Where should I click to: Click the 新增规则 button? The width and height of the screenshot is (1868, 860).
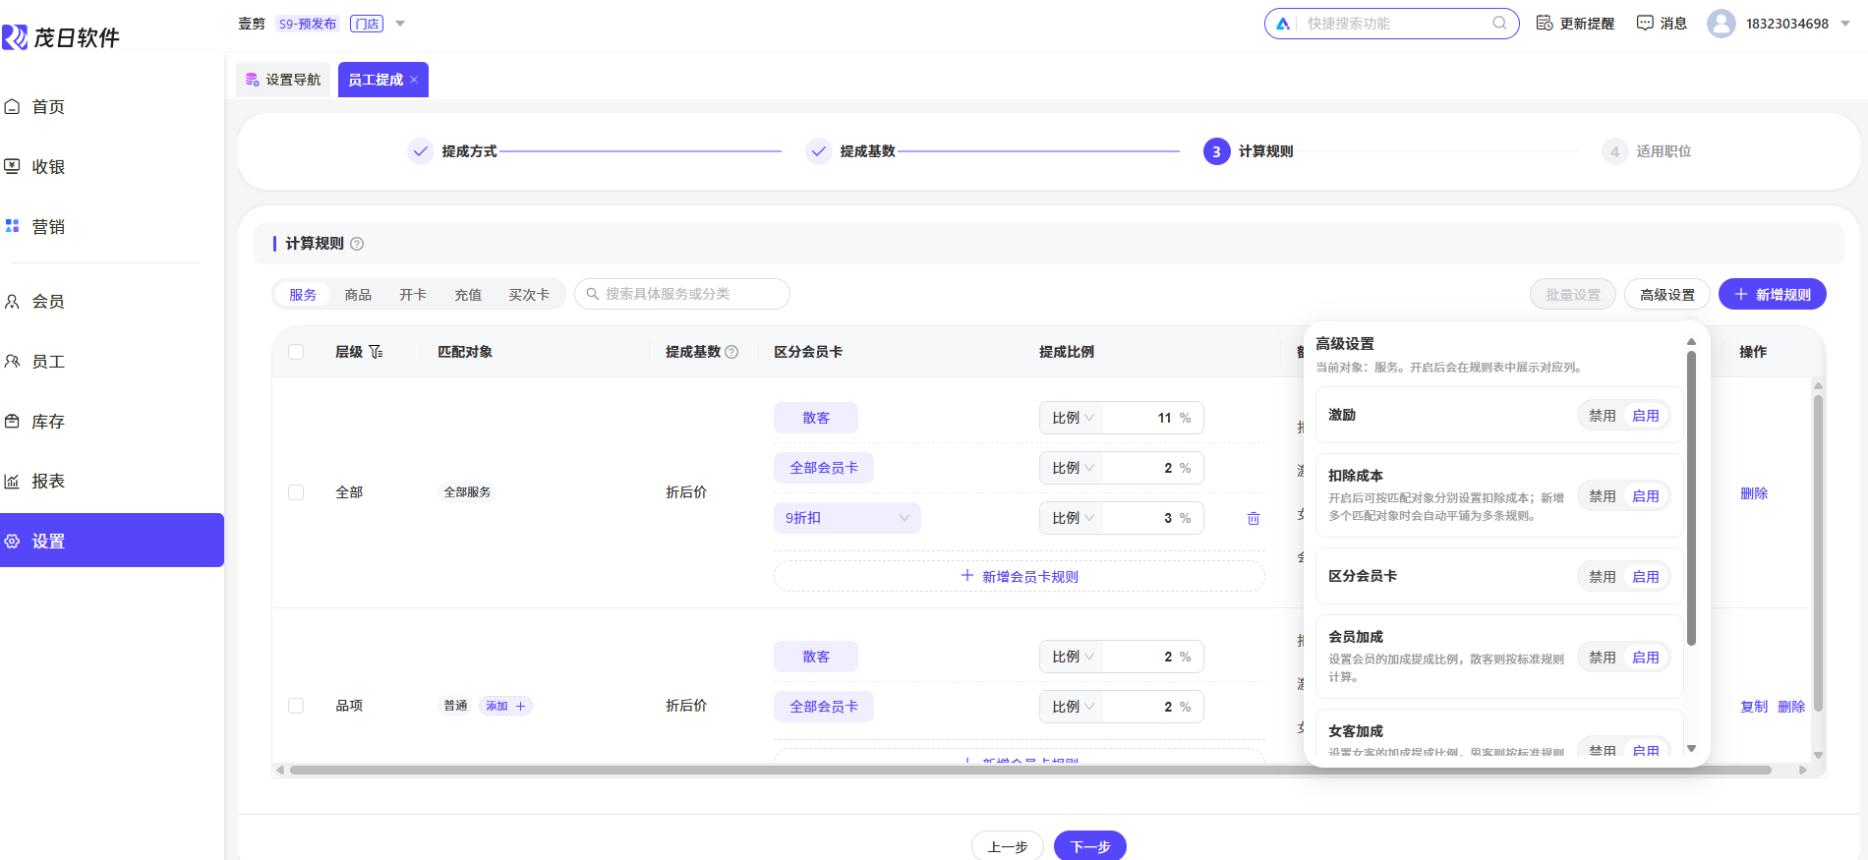click(x=1773, y=294)
